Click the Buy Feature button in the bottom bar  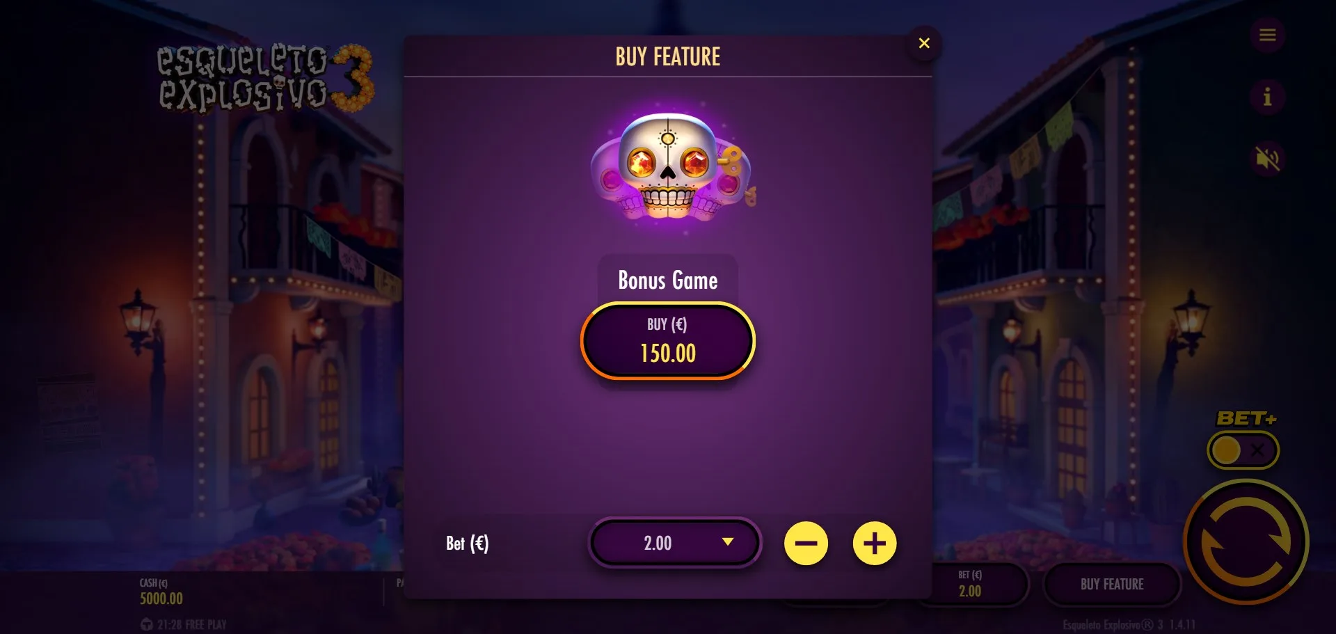click(1112, 585)
